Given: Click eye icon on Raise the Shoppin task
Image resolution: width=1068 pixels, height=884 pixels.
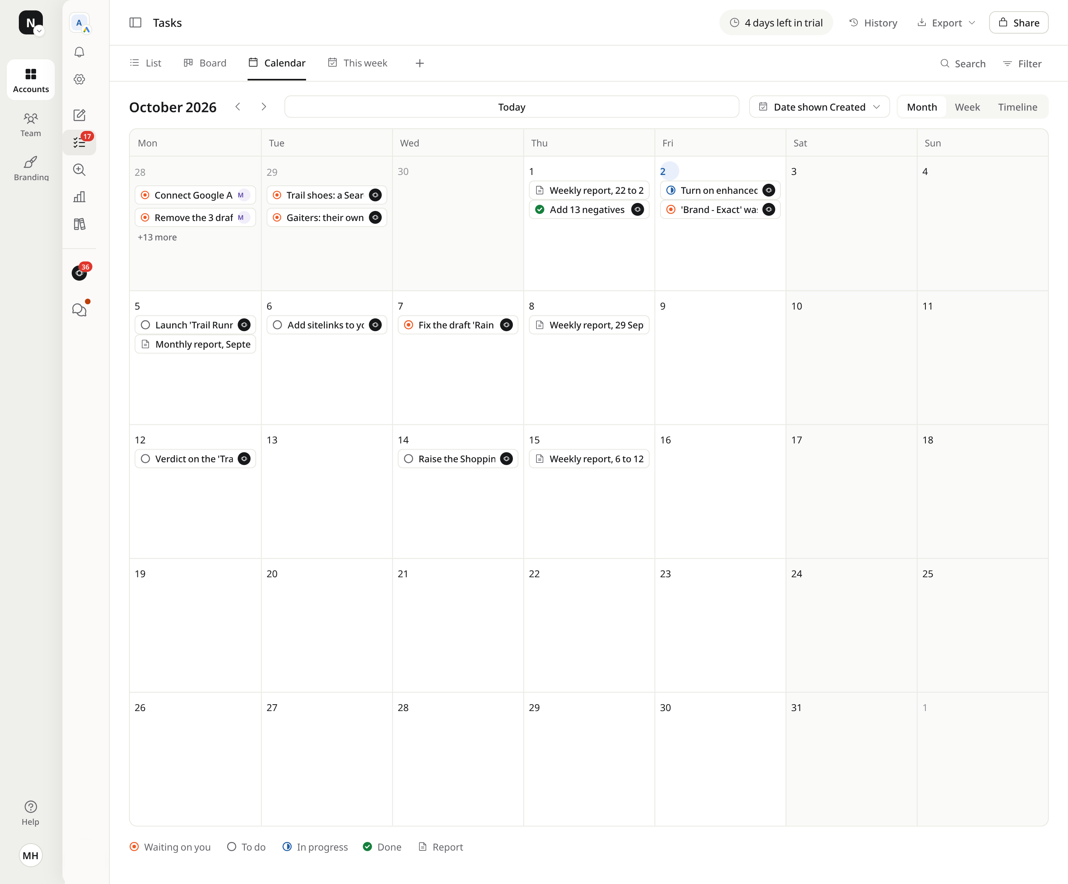Looking at the screenshot, I should click(x=506, y=458).
